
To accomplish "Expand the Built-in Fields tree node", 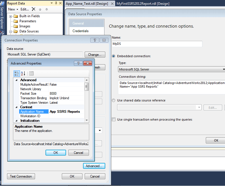I will click(x=10, y=16).
